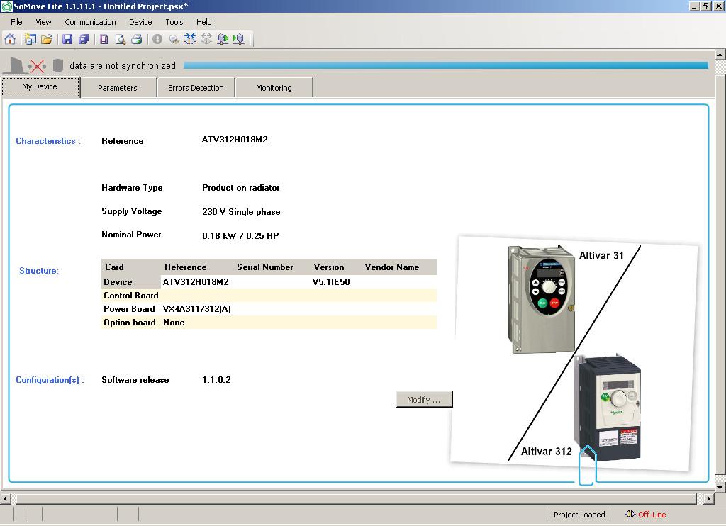The image size is (726, 526).
Task: Open the Device menu
Action: click(x=140, y=22)
